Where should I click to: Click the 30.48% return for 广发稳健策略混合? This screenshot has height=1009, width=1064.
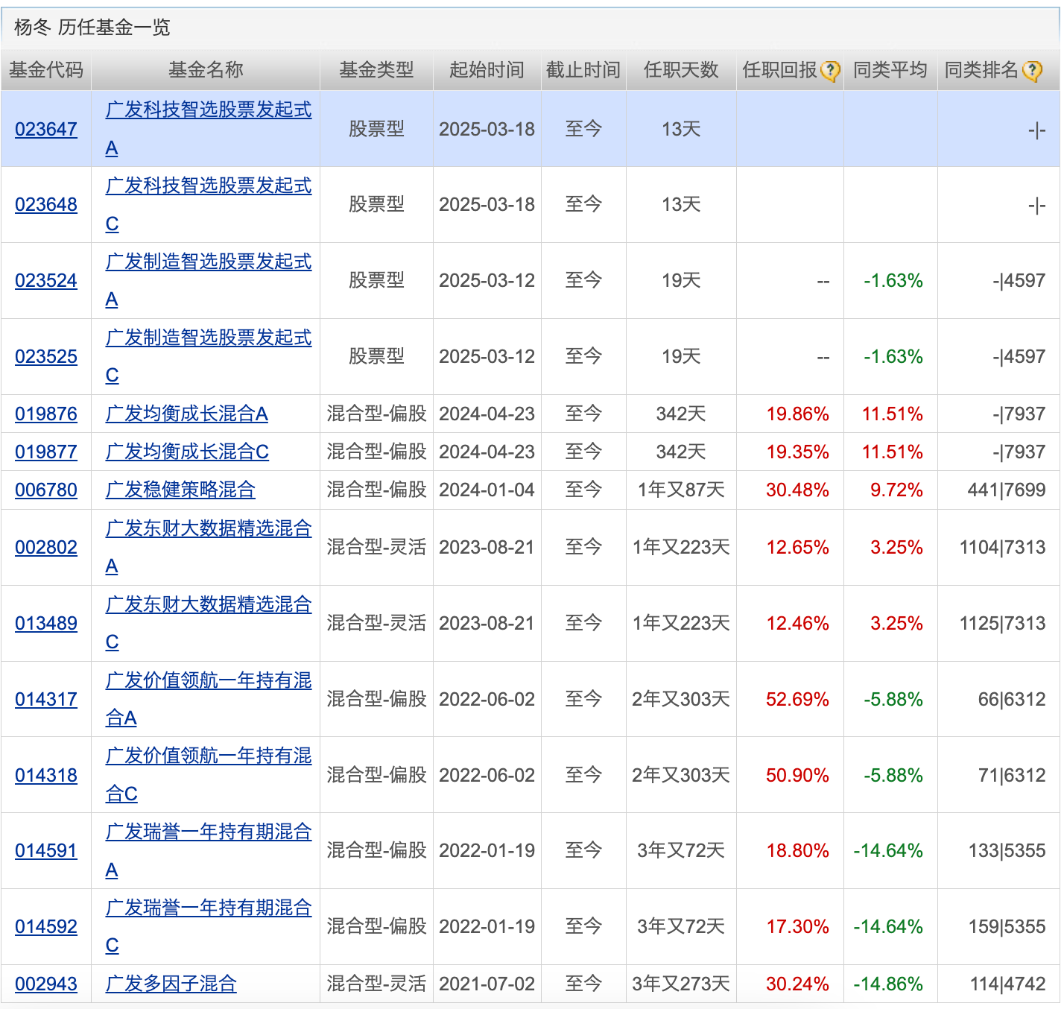(x=797, y=490)
